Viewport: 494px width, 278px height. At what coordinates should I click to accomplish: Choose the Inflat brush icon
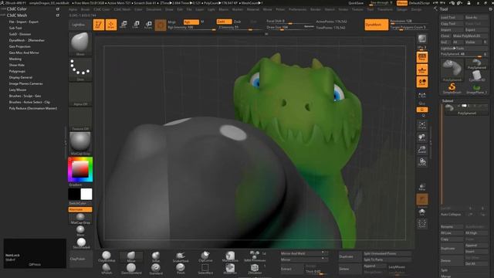click(x=156, y=256)
